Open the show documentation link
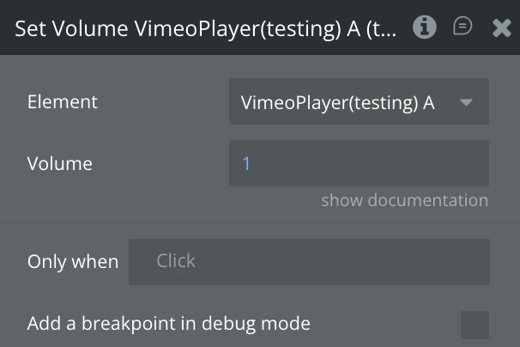 pos(404,201)
